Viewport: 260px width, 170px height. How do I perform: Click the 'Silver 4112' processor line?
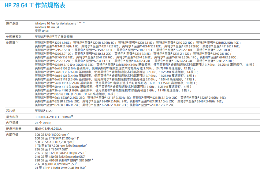pos(114,87)
